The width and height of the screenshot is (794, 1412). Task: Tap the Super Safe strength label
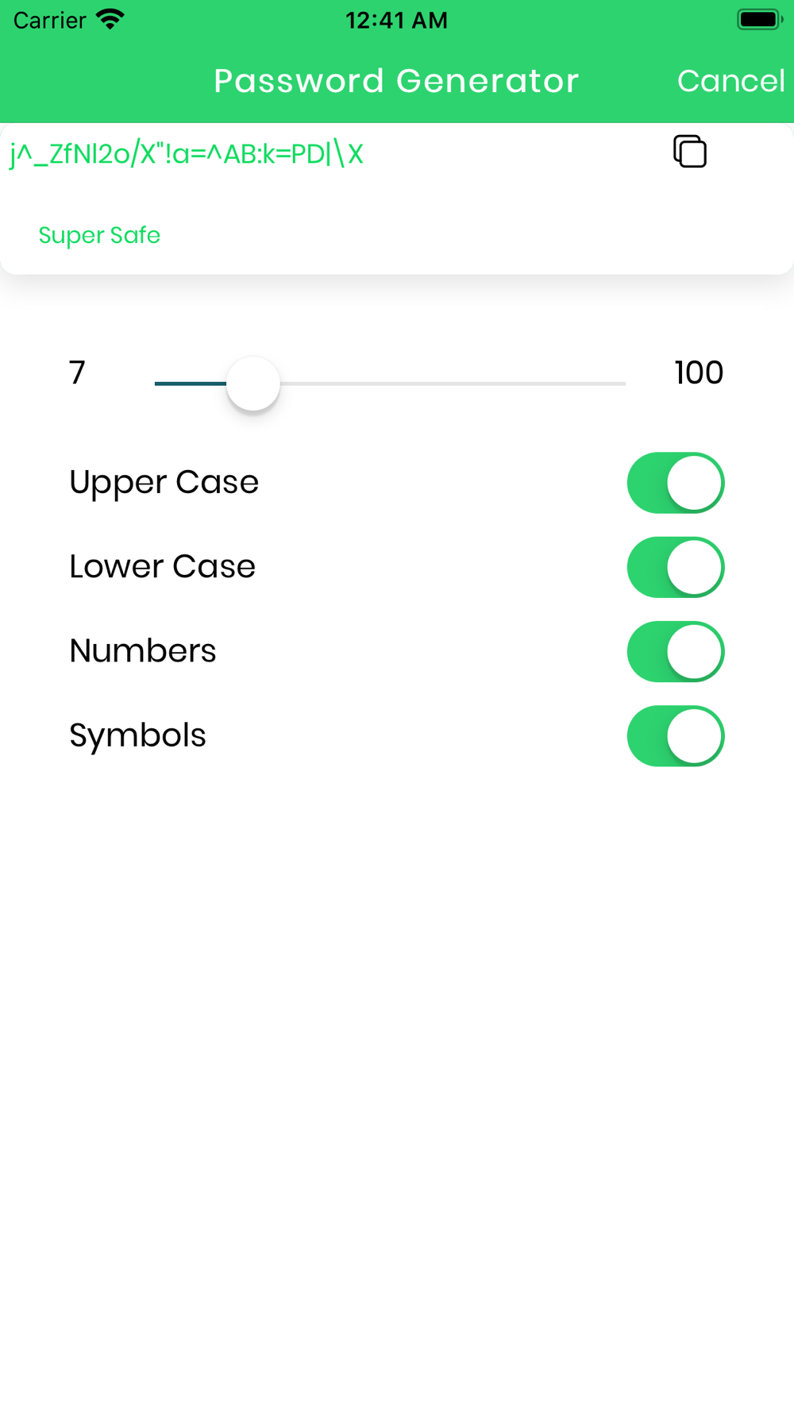(99, 235)
